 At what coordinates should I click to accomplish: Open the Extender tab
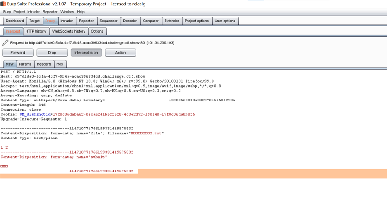click(x=172, y=21)
